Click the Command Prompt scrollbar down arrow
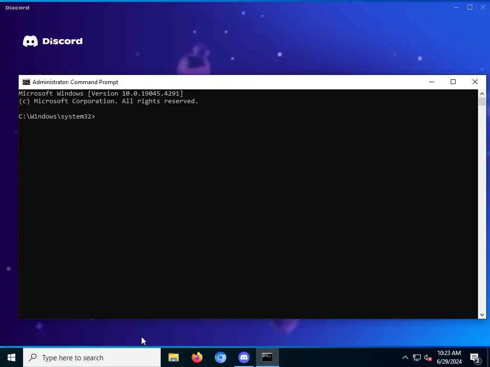The image size is (490, 367). [x=482, y=315]
